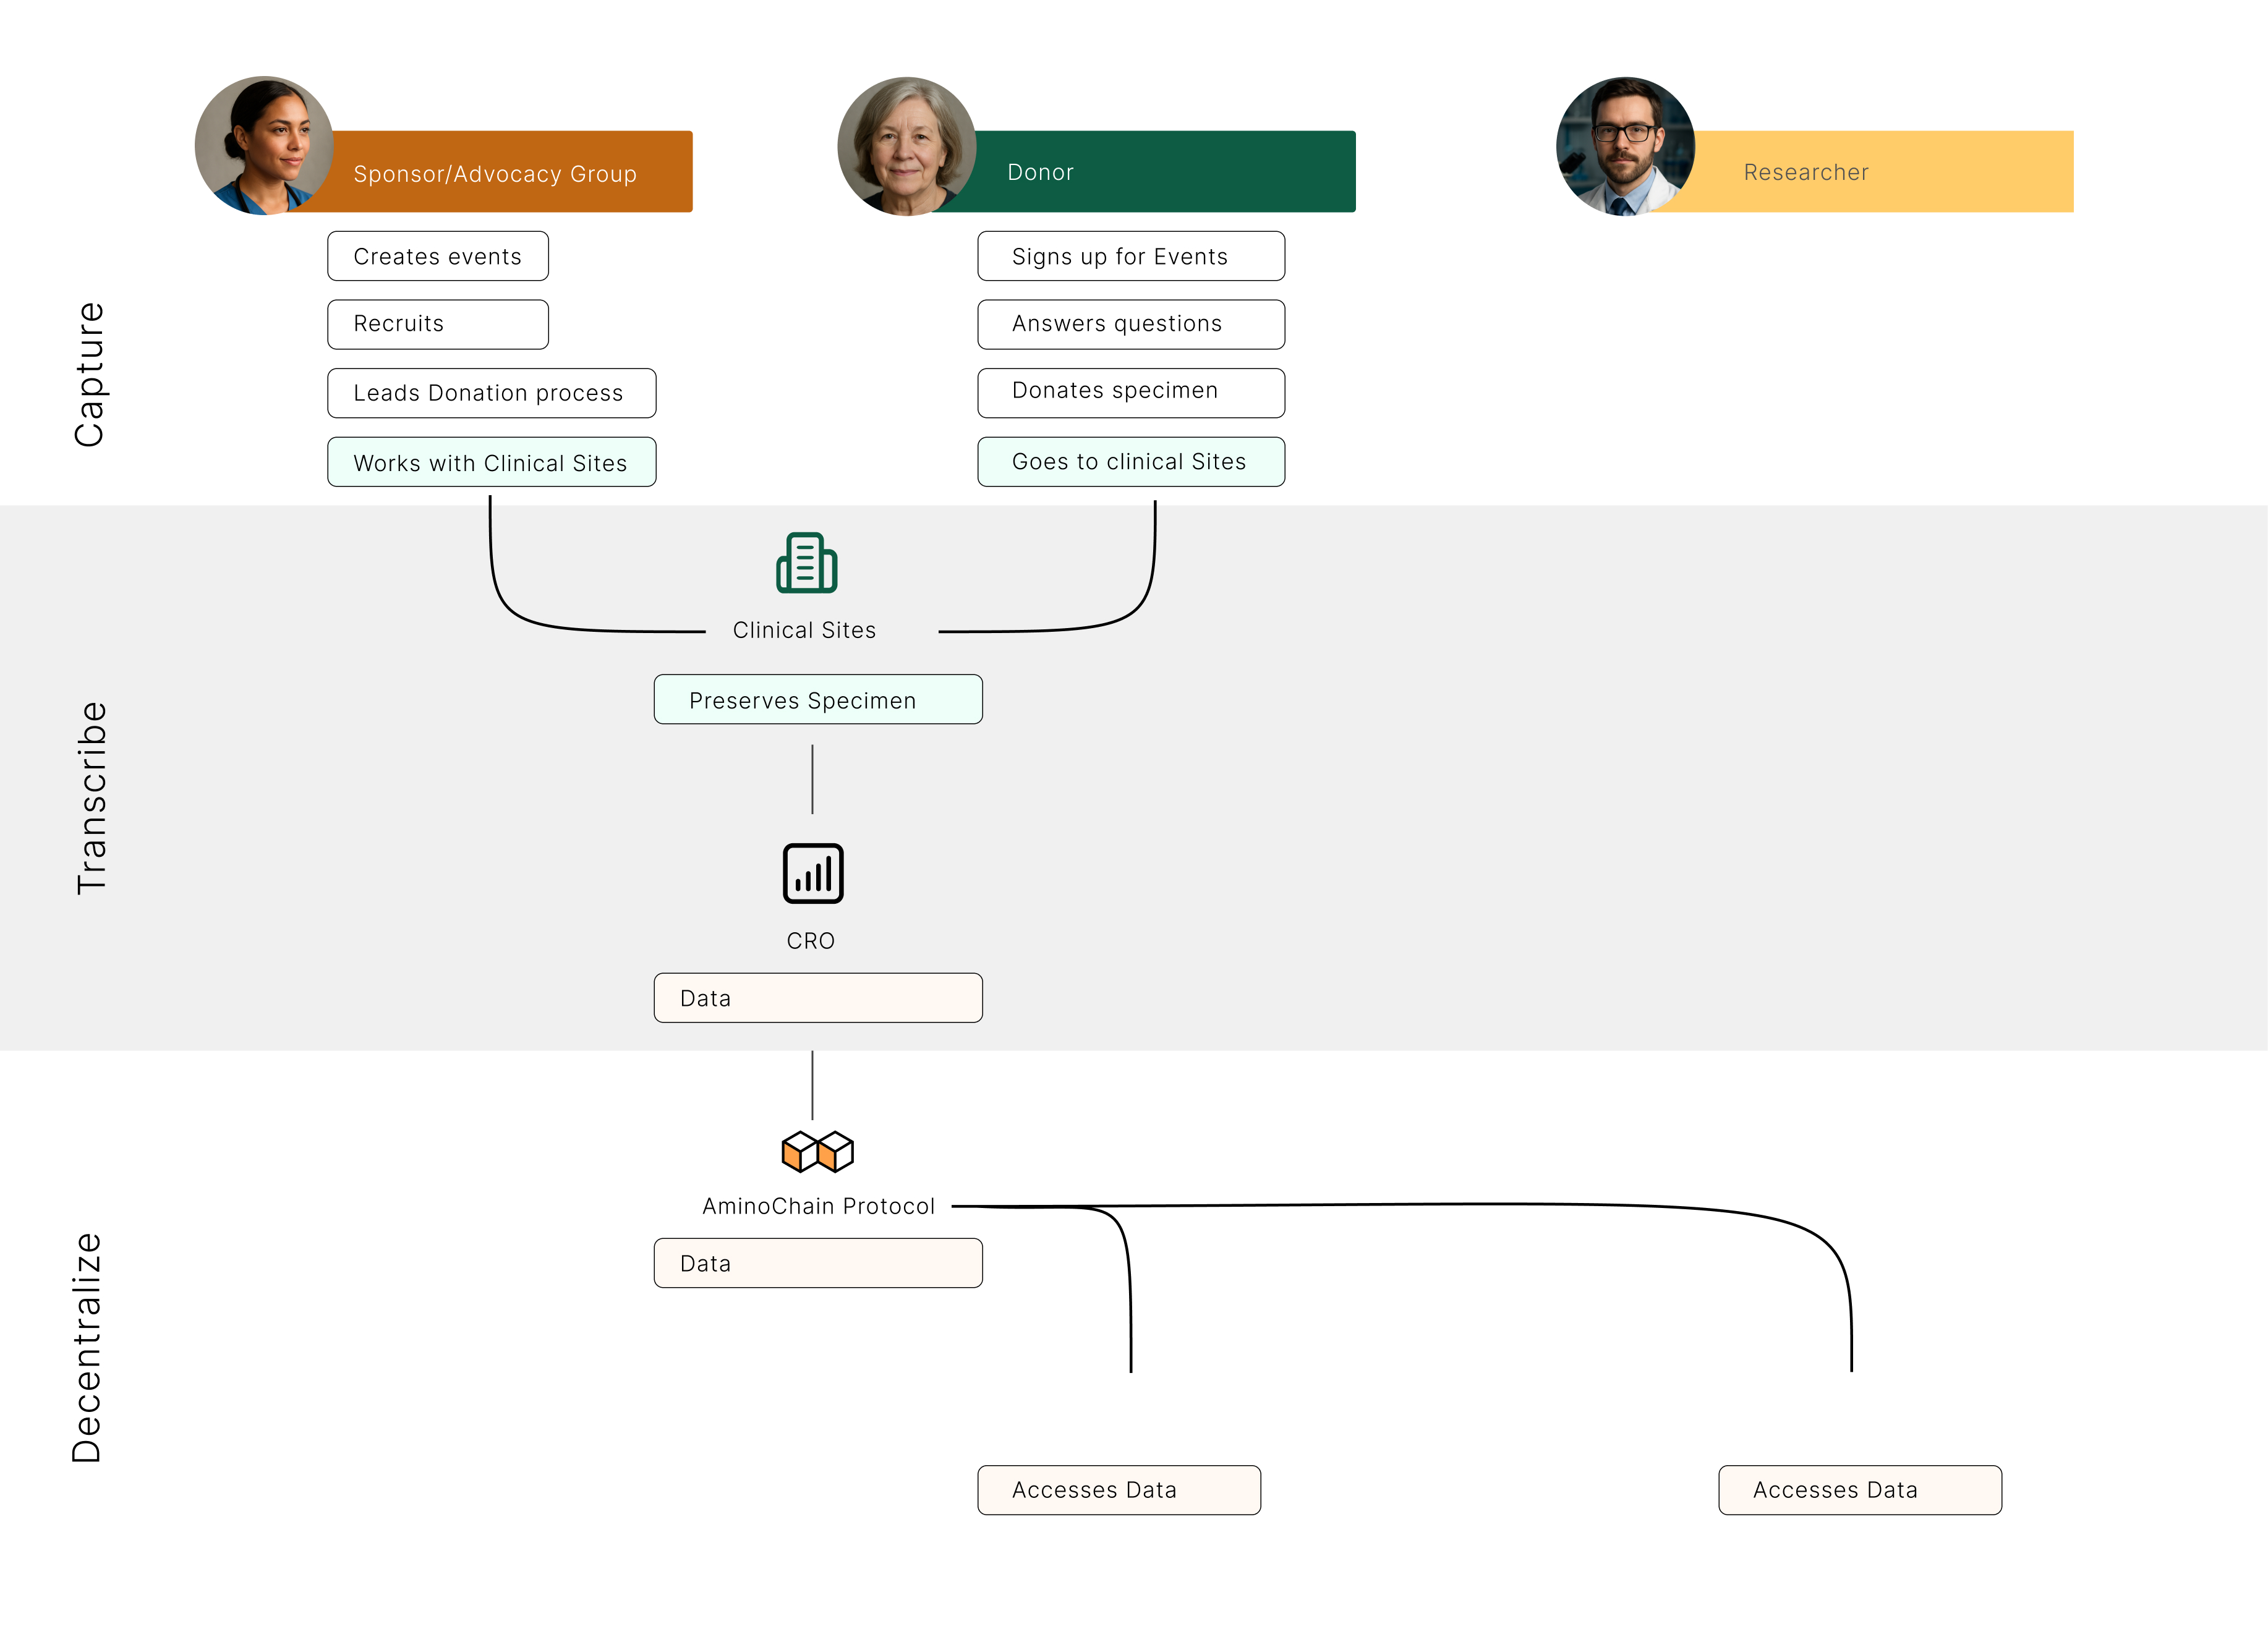
Task: Select the Leads Donation process box
Action: (492, 393)
